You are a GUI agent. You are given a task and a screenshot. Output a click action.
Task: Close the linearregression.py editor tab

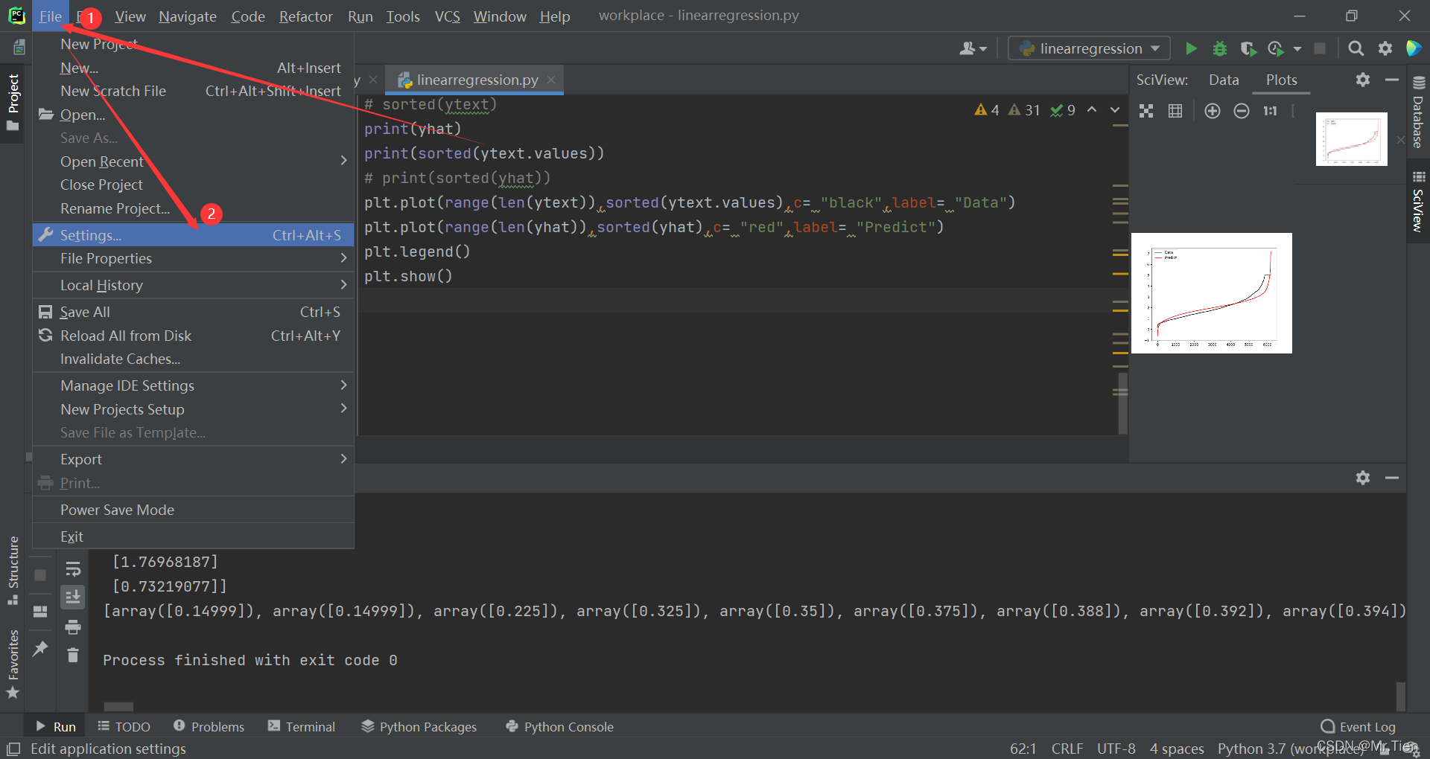click(551, 80)
